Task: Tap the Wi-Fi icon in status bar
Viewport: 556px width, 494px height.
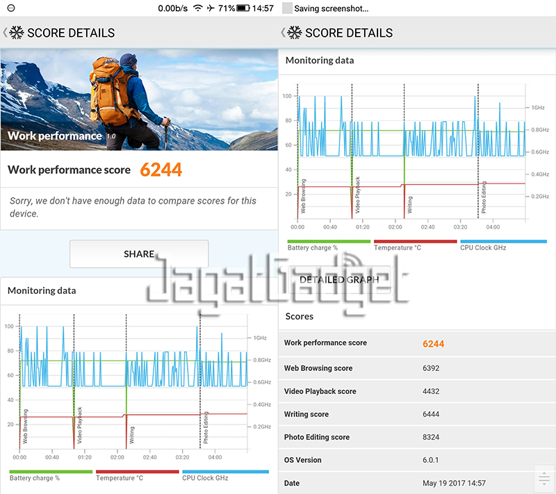Action: click(198, 8)
